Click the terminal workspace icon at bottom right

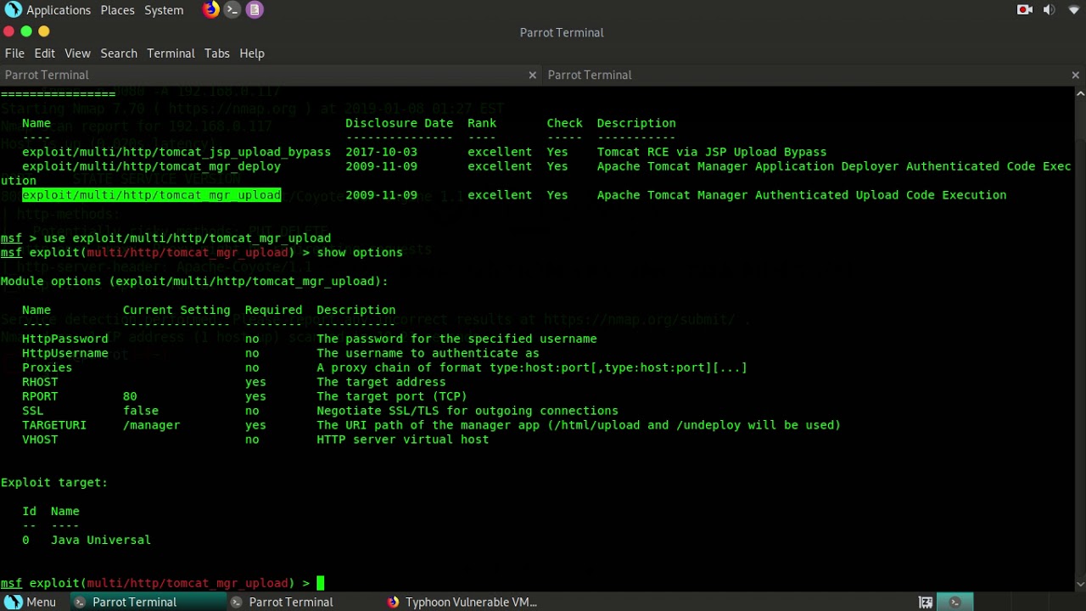pos(955,603)
